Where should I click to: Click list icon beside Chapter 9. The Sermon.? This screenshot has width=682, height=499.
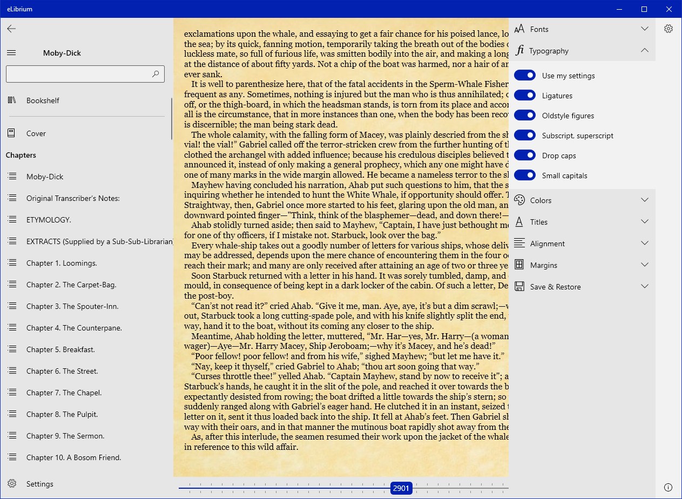[x=11, y=436]
